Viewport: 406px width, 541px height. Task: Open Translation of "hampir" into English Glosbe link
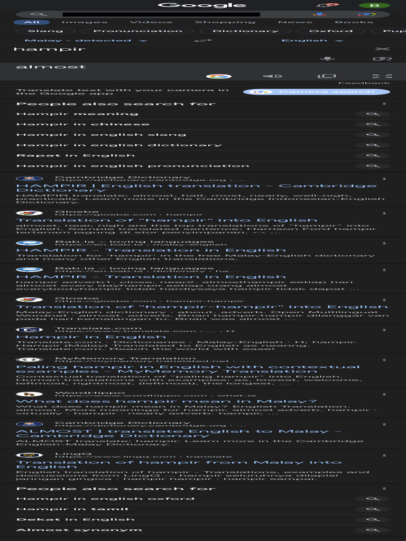[x=167, y=220]
